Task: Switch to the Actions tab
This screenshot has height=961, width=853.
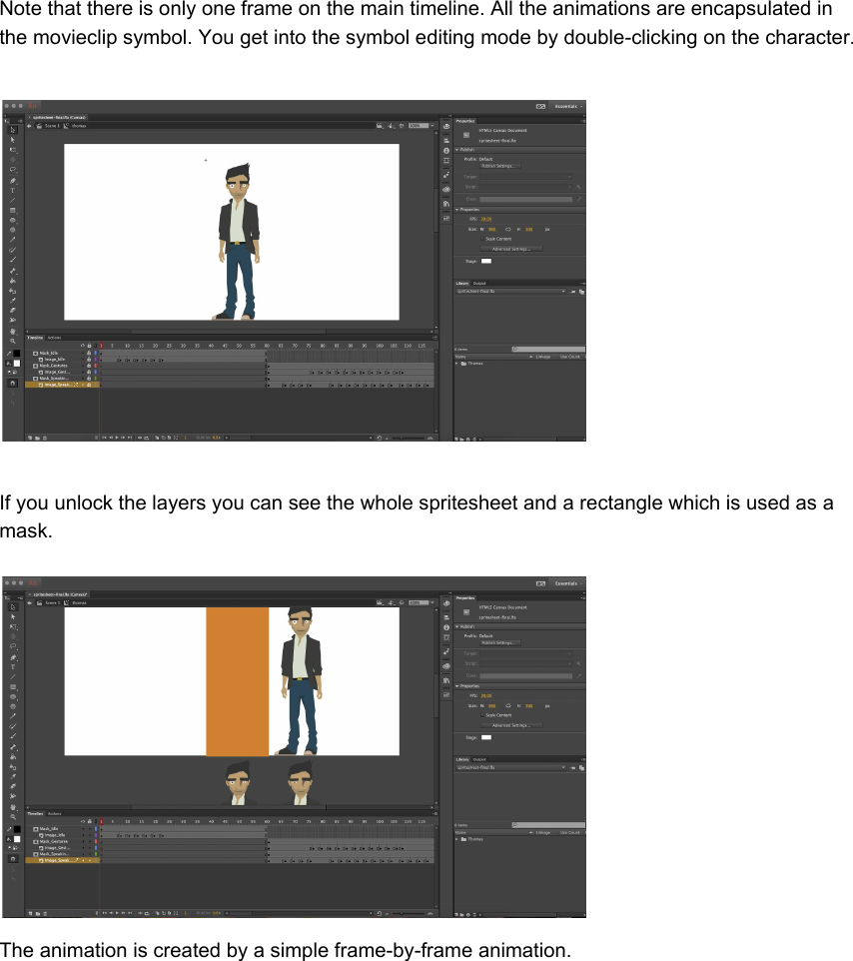Action: (x=54, y=338)
